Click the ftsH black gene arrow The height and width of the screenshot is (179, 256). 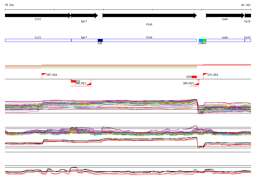coord(149,16)
